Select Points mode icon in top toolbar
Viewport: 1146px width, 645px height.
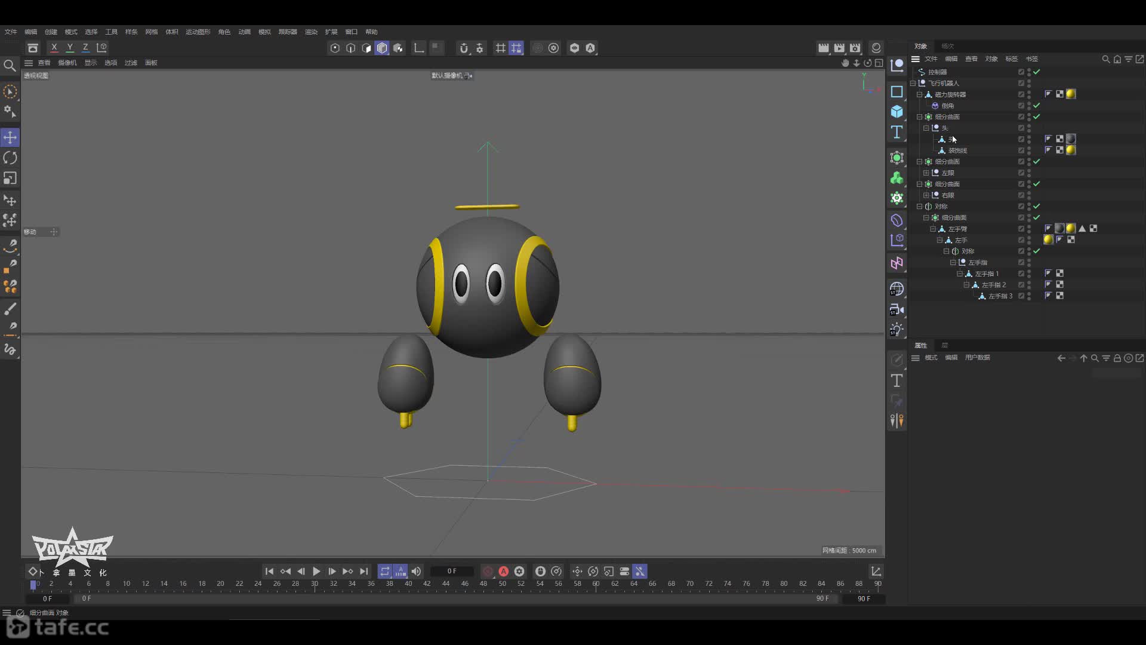pyautogui.click(x=335, y=48)
